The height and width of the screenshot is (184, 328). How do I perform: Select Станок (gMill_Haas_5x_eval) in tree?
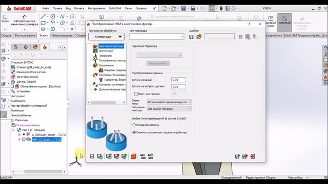[33, 67]
